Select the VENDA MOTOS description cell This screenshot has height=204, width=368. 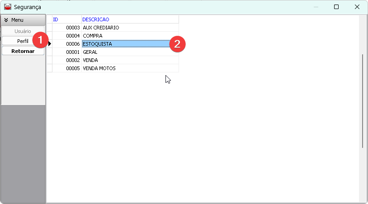tap(130, 68)
